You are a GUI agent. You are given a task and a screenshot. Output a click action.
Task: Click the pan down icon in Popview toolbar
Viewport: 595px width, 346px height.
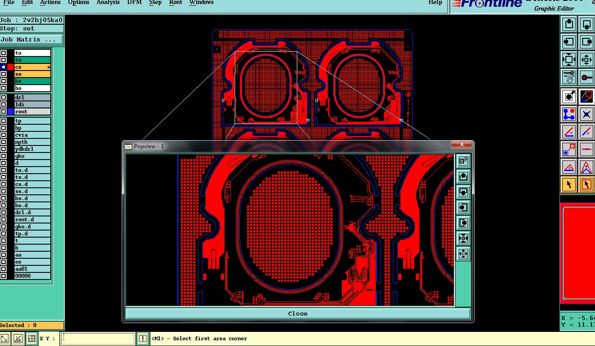(x=463, y=192)
